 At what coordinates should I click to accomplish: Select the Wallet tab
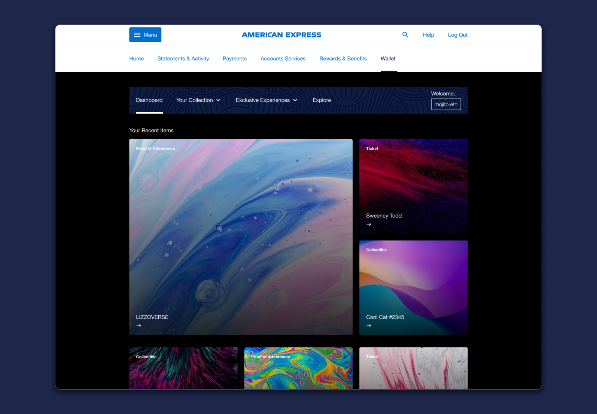tap(388, 58)
